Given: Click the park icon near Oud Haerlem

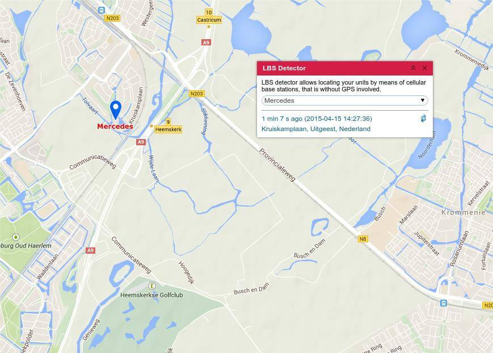Looking at the screenshot, I should (x=15, y=237).
